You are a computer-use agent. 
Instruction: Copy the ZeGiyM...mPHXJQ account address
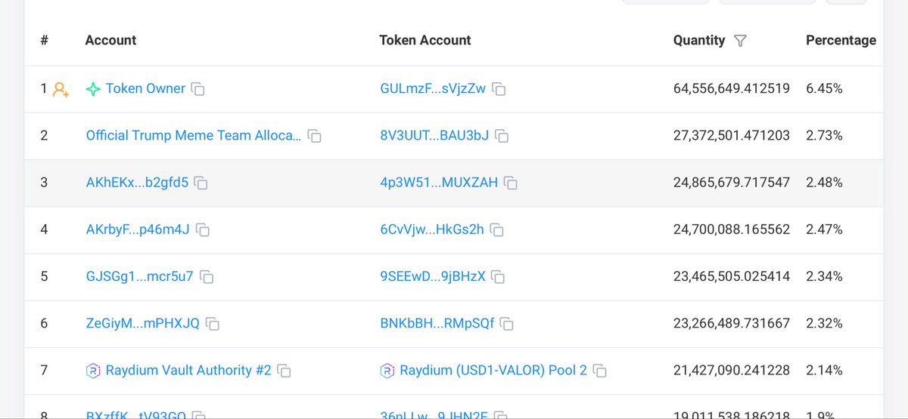(213, 324)
